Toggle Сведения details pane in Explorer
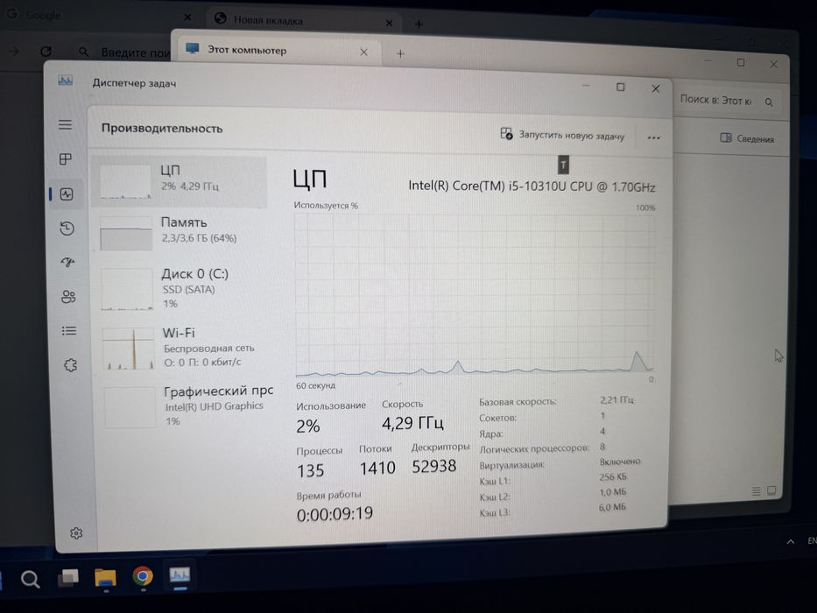This screenshot has width=817, height=613. (x=747, y=138)
